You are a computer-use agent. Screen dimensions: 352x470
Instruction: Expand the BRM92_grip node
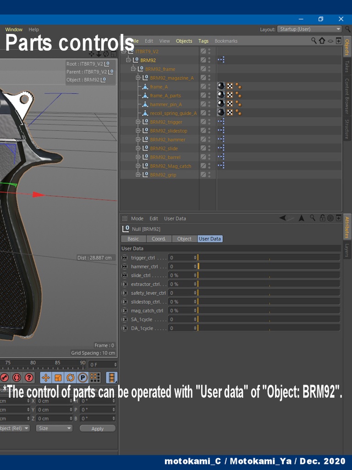[138, 174]
